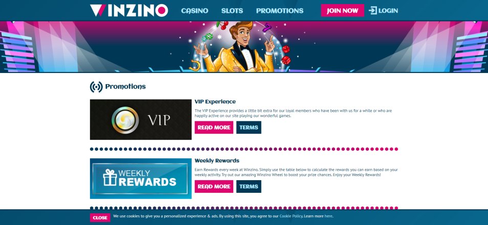488x225 pixels.
Task: Click the Winzino logo
Action: (x=129, y=10)
